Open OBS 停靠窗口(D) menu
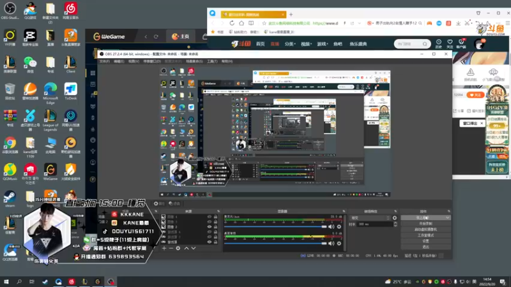 tap(152, 61)
